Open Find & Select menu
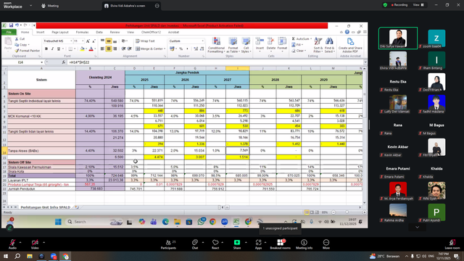This screenshot has height=261, width=464. coord(329,45)
